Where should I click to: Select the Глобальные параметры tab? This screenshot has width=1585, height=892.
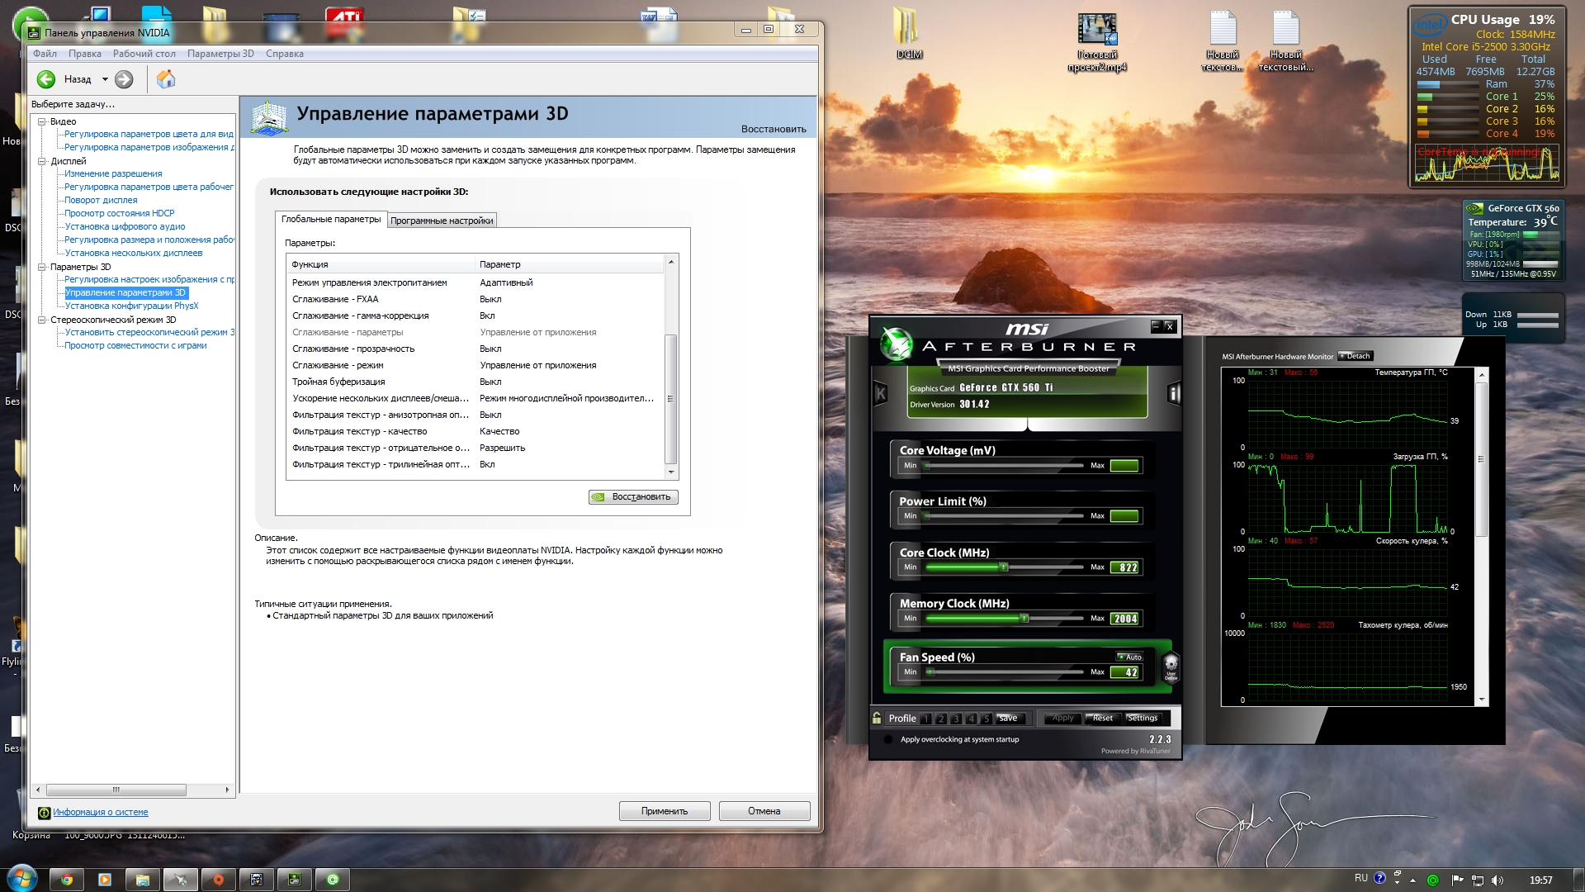pos(331,219)
